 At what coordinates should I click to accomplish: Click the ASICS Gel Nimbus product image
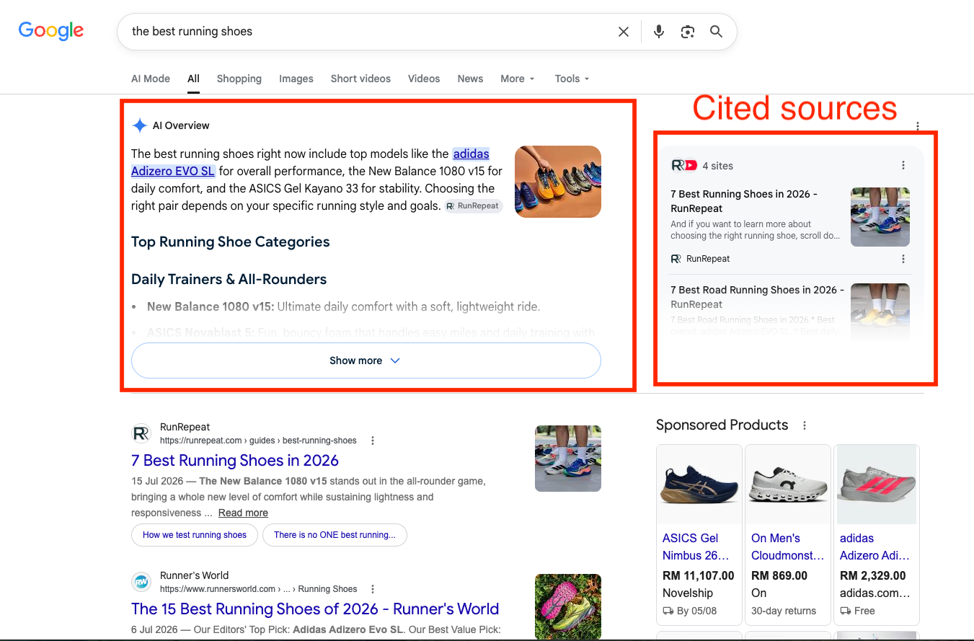[699, 485]
